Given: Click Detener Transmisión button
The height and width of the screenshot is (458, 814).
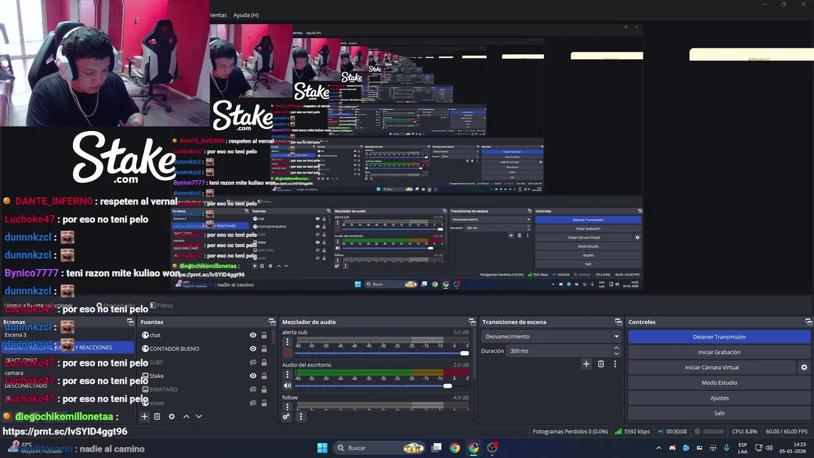Looking at the screenshot, I should click(719, 337).
